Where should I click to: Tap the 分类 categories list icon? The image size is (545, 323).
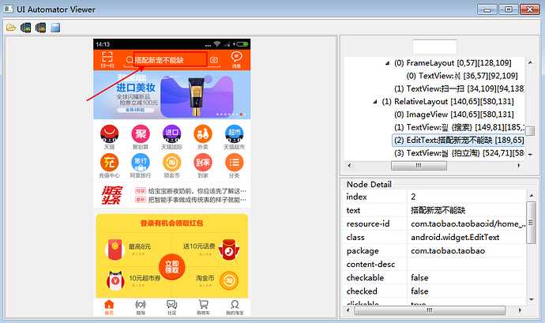coord(235,163)
